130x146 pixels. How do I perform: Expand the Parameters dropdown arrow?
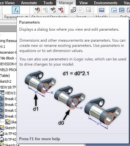(x=27, y=17)
